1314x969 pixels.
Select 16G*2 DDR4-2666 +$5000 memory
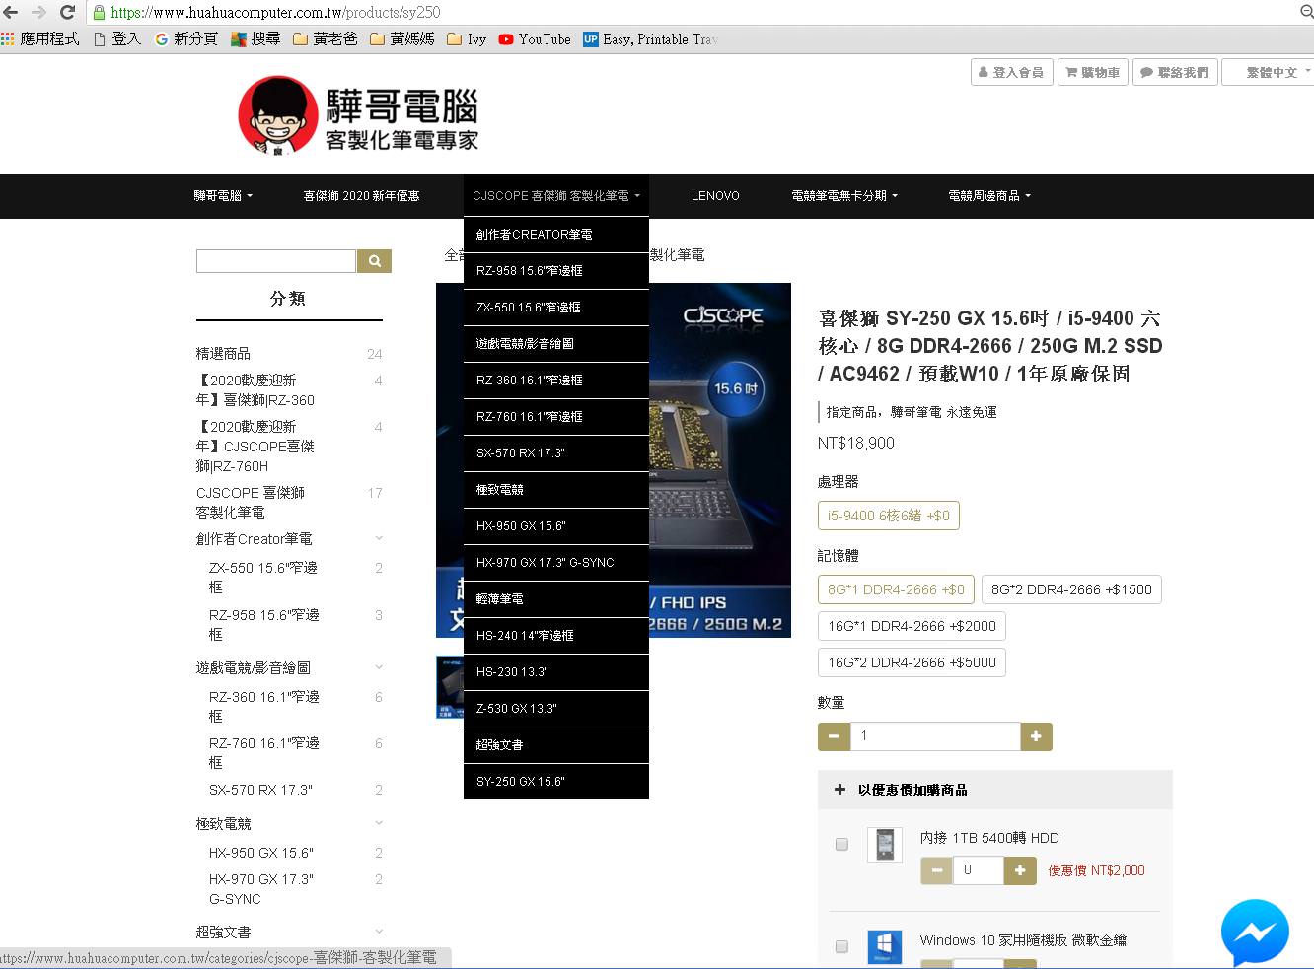[x=912, y=662]
